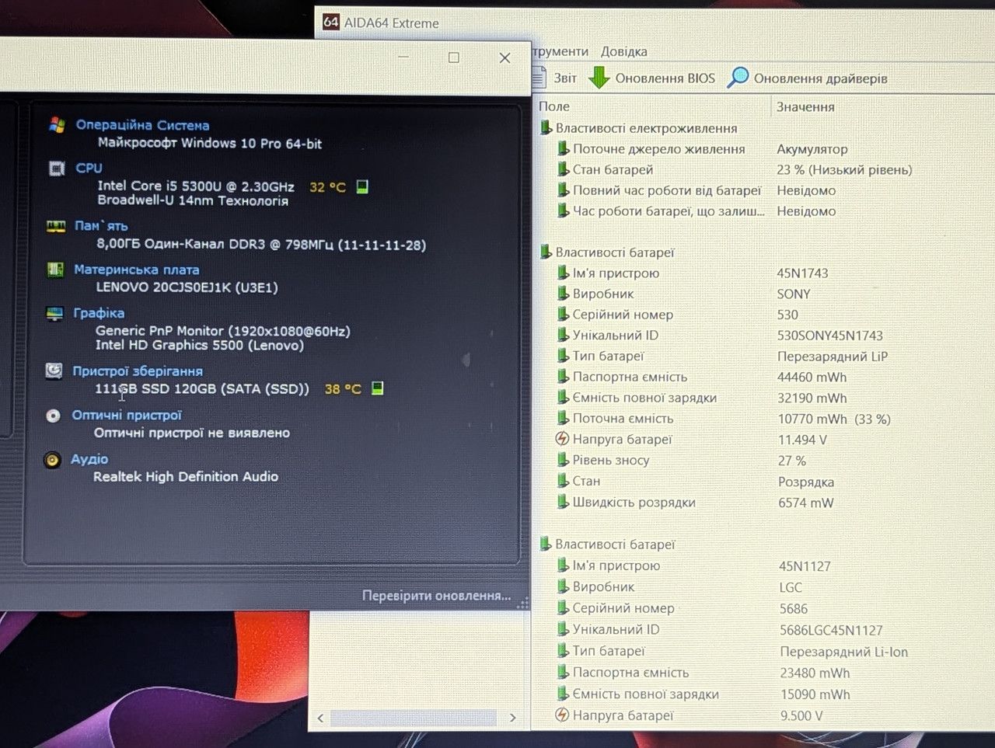The height and width of the screenshot is (748, 995).
Task: Click the Материнська плата board icon
Action: coord(55,270)
